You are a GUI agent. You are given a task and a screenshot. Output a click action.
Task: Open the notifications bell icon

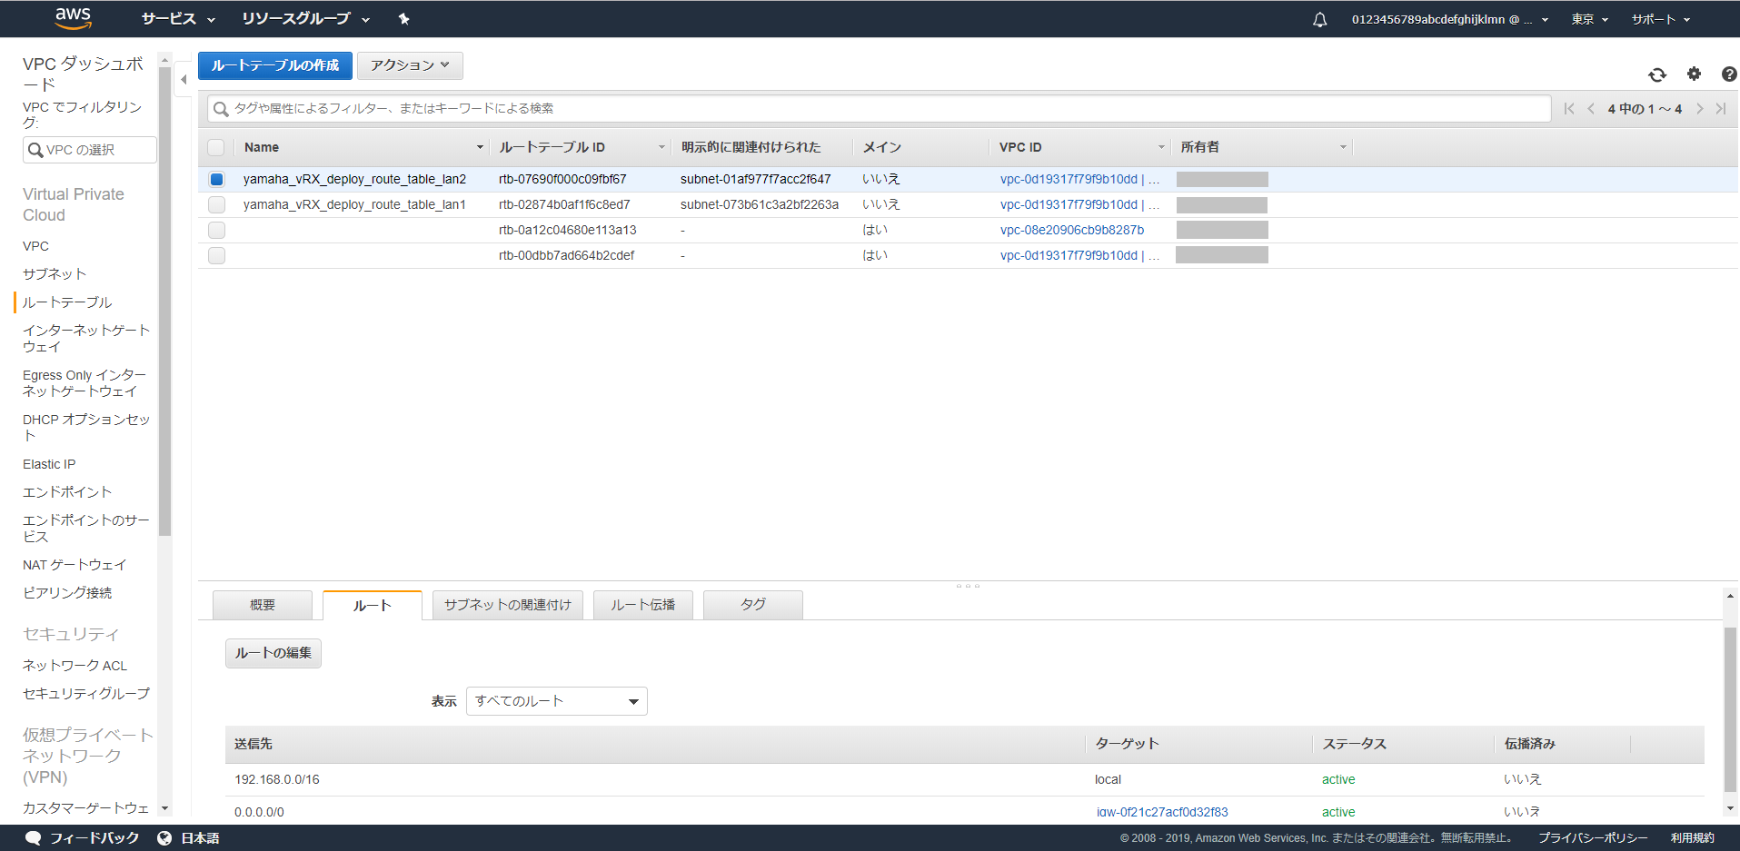pyautogui.click(x=1319, y=20)
